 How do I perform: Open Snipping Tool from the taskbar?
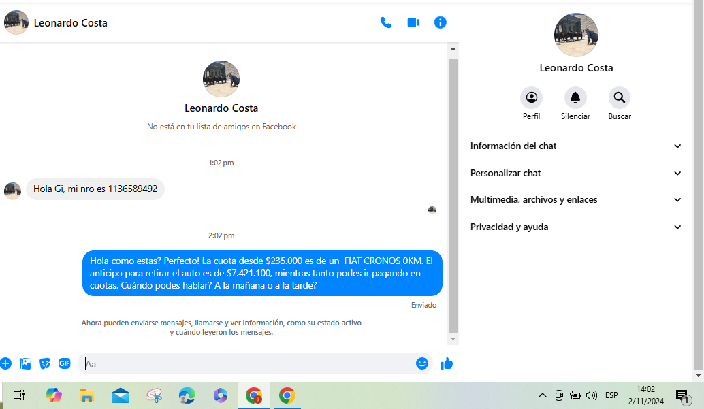click(154, 395)
